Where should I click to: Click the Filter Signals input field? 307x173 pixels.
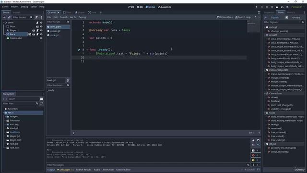(x=284, y=22)
